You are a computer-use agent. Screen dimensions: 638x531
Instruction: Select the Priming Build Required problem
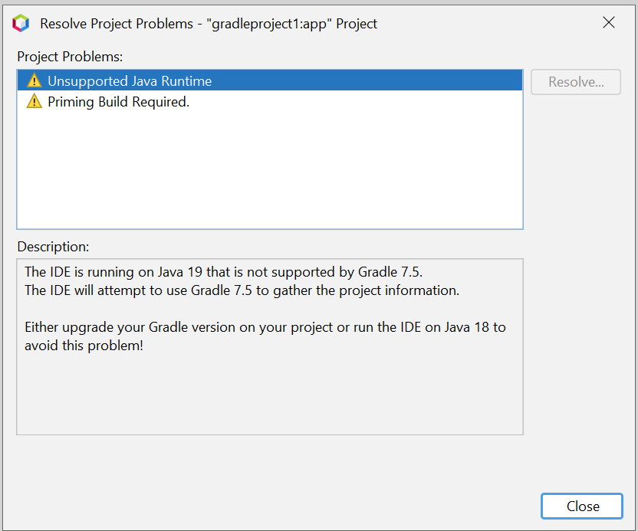270,101
